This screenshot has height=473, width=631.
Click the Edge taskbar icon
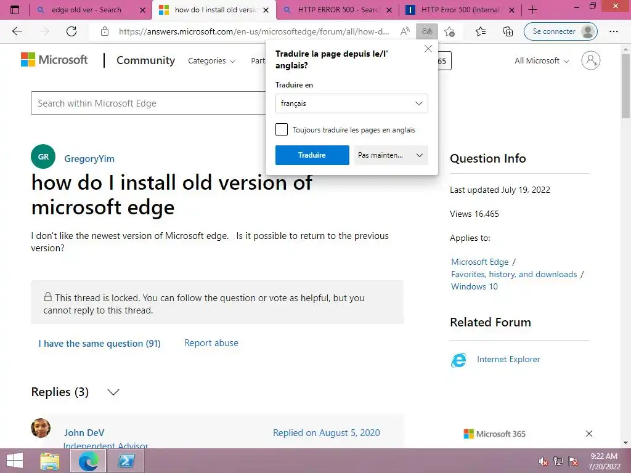88,461
